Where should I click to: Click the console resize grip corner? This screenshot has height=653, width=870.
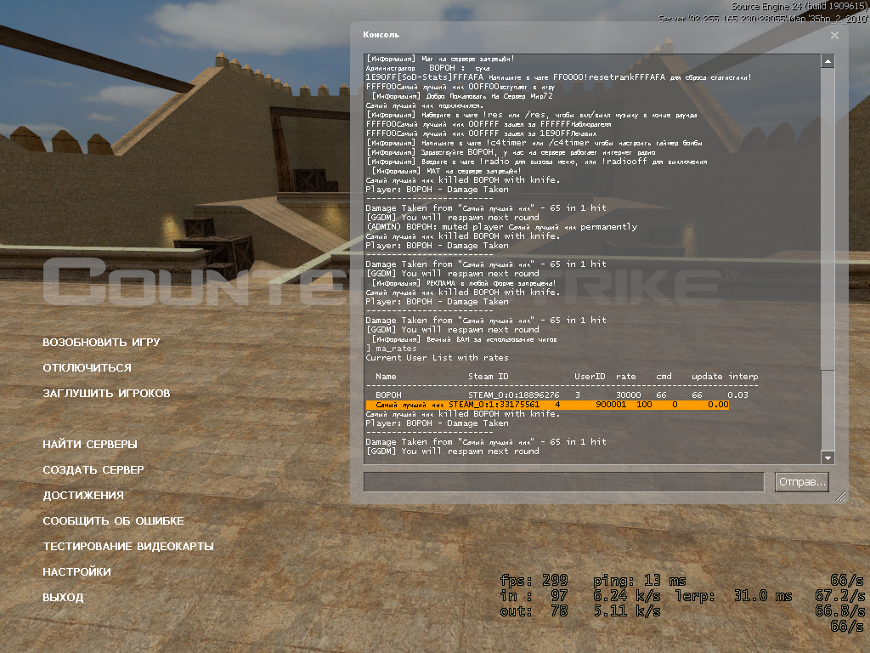(840, 496)
